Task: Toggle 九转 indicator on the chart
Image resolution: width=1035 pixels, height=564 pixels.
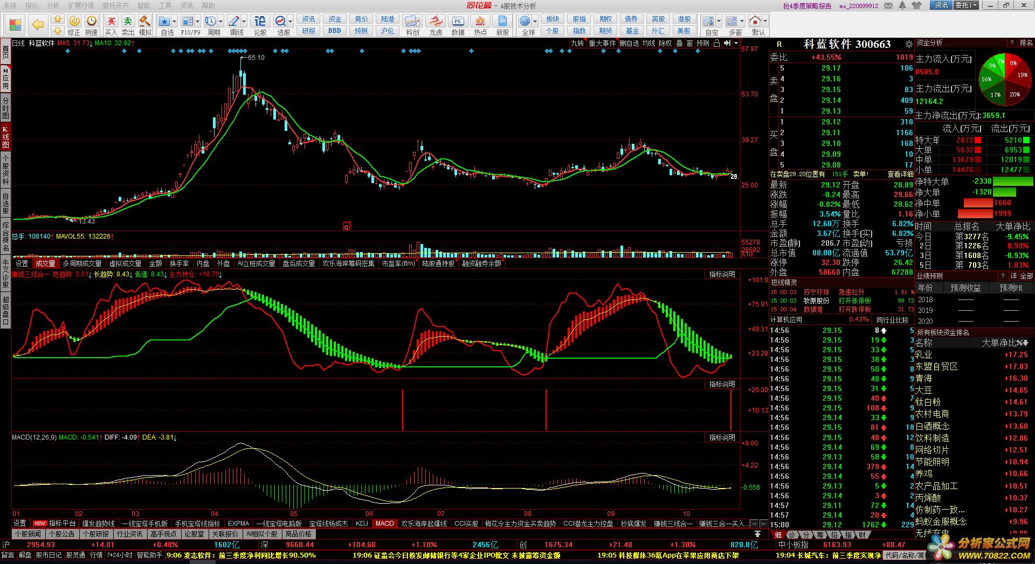Action: 577,43
